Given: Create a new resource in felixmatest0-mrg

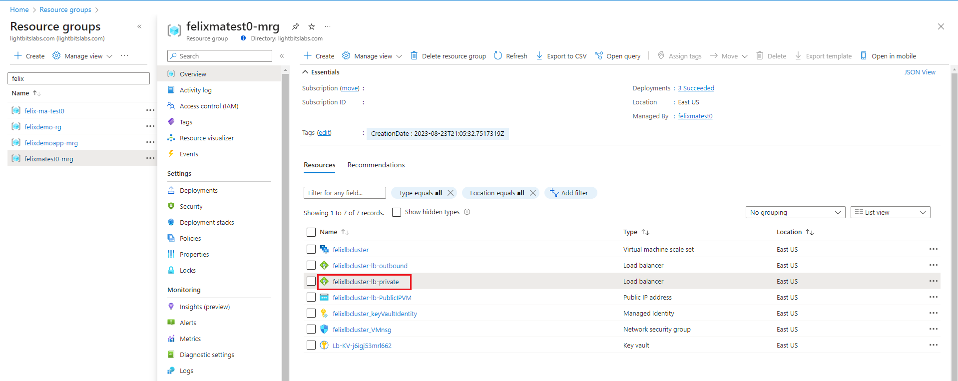Looking at the screenshot, I should click(319, 56).
